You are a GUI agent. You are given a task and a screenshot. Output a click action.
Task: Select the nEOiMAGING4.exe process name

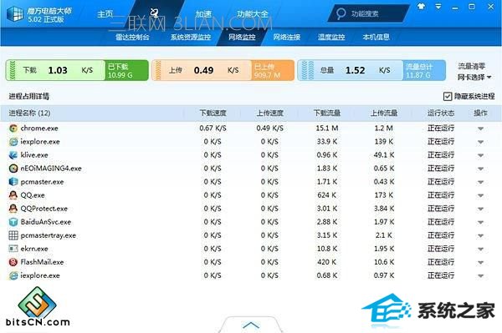point(51,169)
